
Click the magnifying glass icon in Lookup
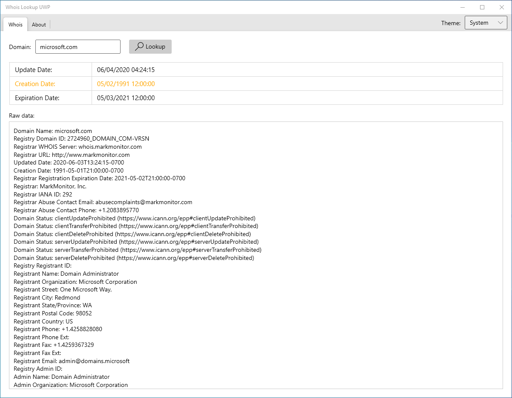pos(139,46)
